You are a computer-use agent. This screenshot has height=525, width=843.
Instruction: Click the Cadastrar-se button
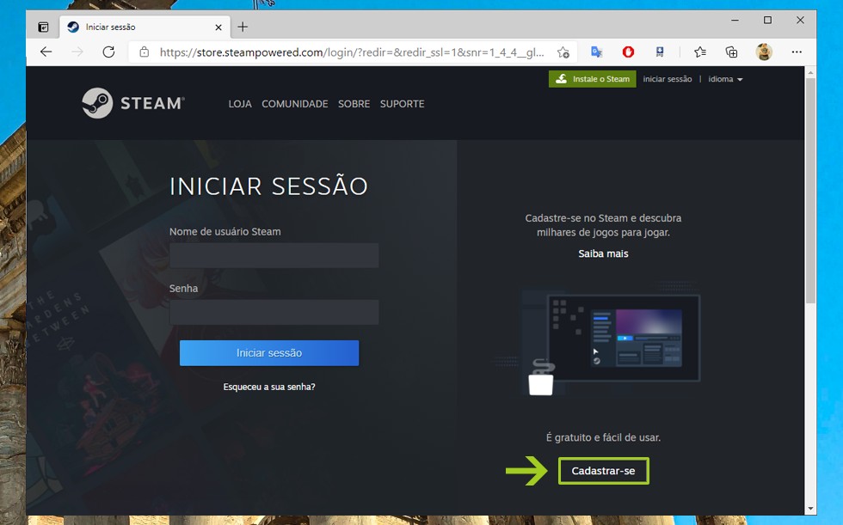(x=603, y=471)
